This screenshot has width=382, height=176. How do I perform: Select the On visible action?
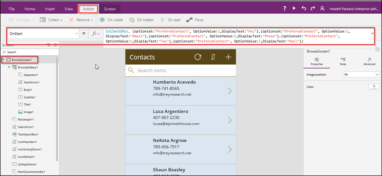coord(111,20)
